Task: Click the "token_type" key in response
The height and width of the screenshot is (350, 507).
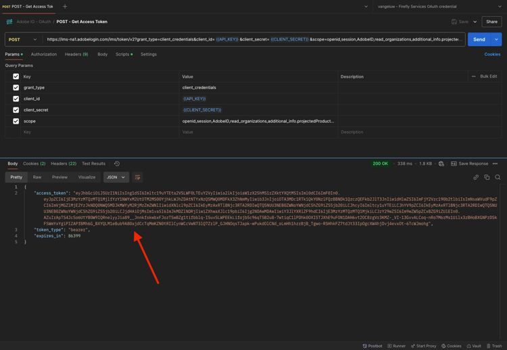Action: (x=51, y=230)
